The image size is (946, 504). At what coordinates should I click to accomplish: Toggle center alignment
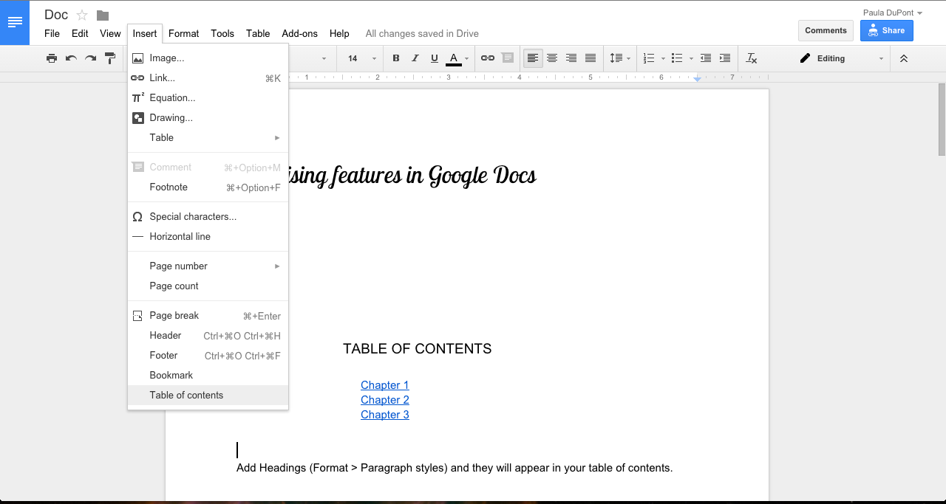[x=552, y=58]
